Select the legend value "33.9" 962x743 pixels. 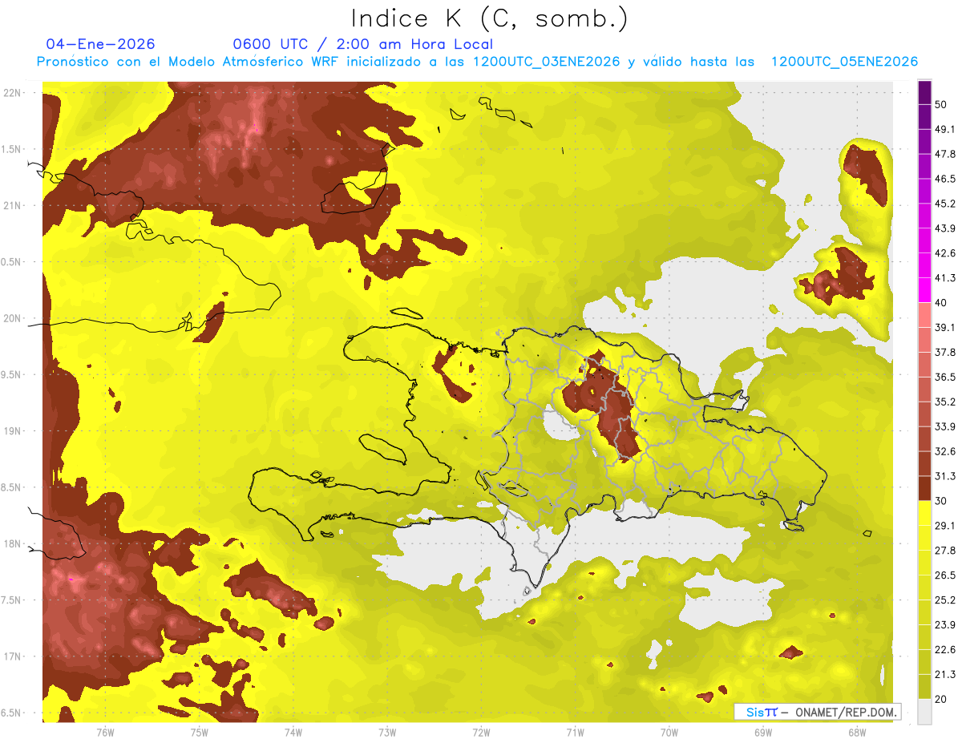pyautogui.click(x=944, y=426)
